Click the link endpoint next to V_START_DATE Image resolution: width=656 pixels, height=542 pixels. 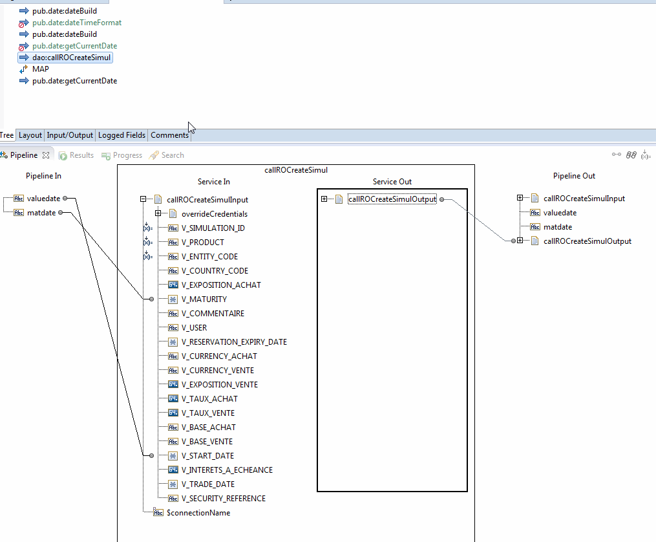tap(151, 455)
